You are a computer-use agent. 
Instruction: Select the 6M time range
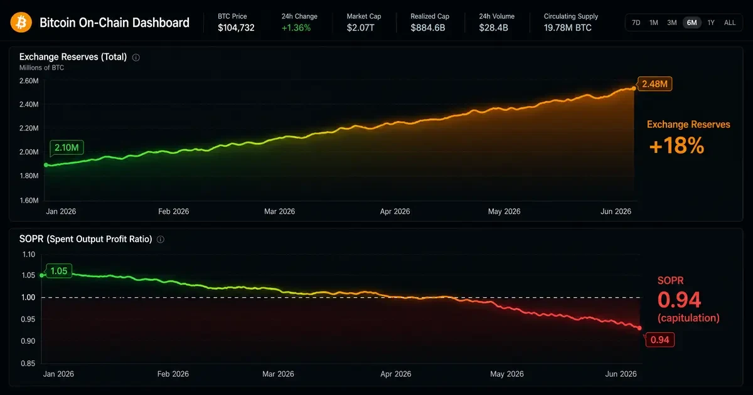tap(692, 23)
